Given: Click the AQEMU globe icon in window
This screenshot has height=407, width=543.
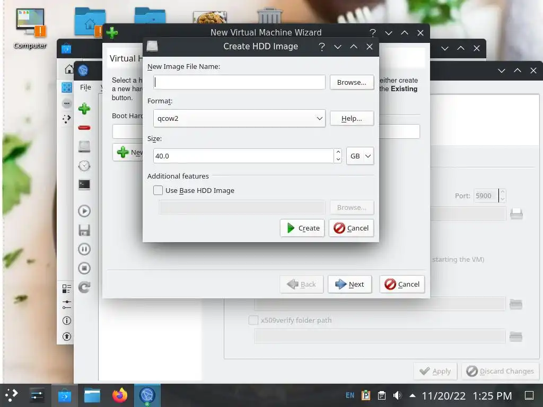Looking at the screenshot, I should [83, 70].
